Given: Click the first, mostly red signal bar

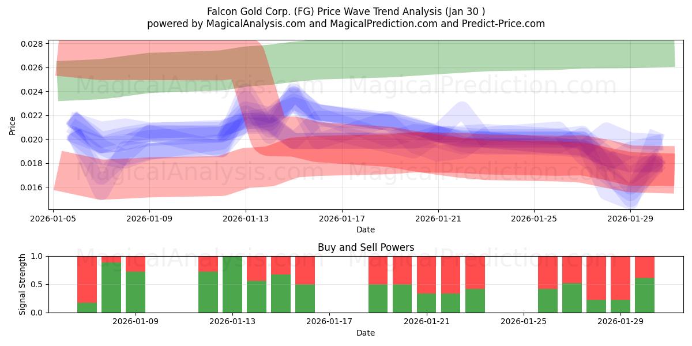Looking at the screenshot, I should point(87,284).
